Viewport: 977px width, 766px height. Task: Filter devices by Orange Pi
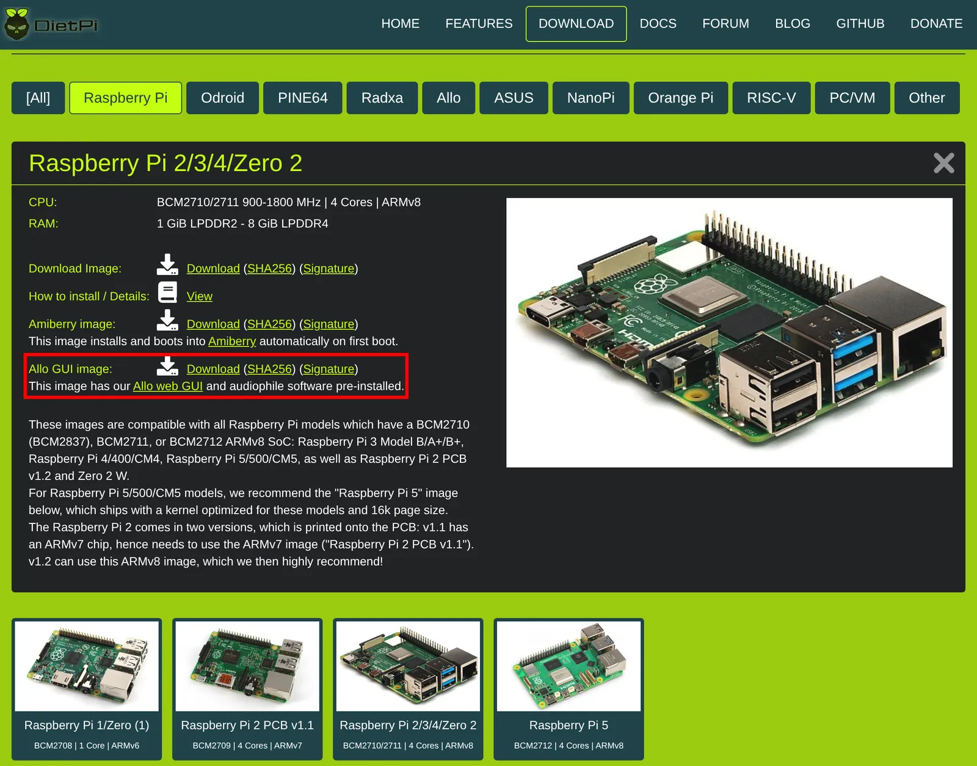coord(680,98)
